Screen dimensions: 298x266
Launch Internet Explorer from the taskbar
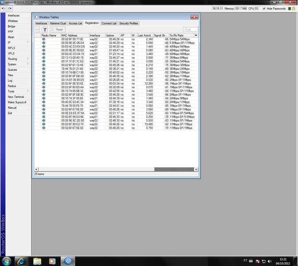click(x=21, y=261)
